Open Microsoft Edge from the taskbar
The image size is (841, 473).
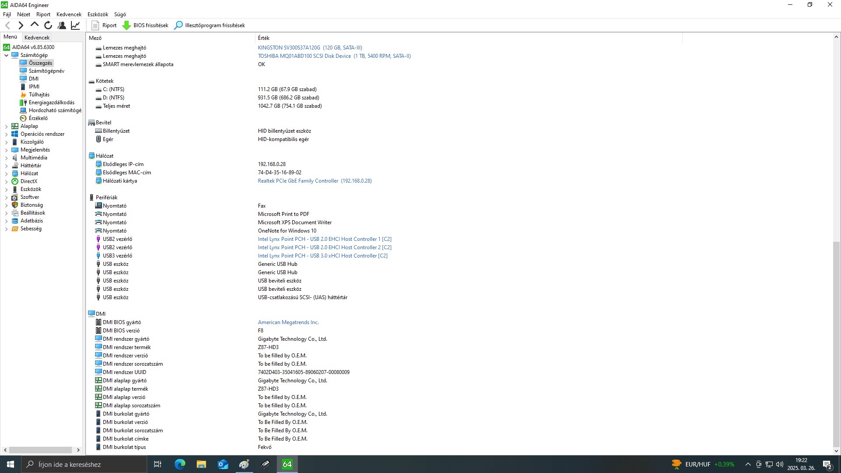(180, 464)
